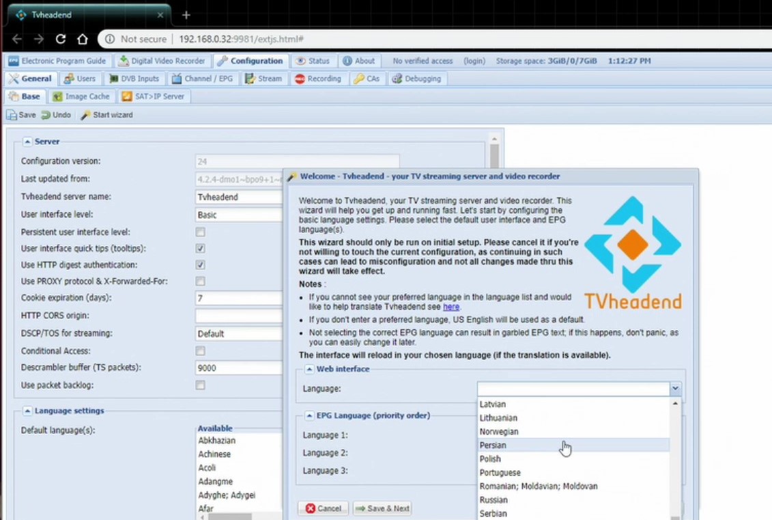772x520 pixels.
Task: Select the Configuration tab
Action: 251,61
